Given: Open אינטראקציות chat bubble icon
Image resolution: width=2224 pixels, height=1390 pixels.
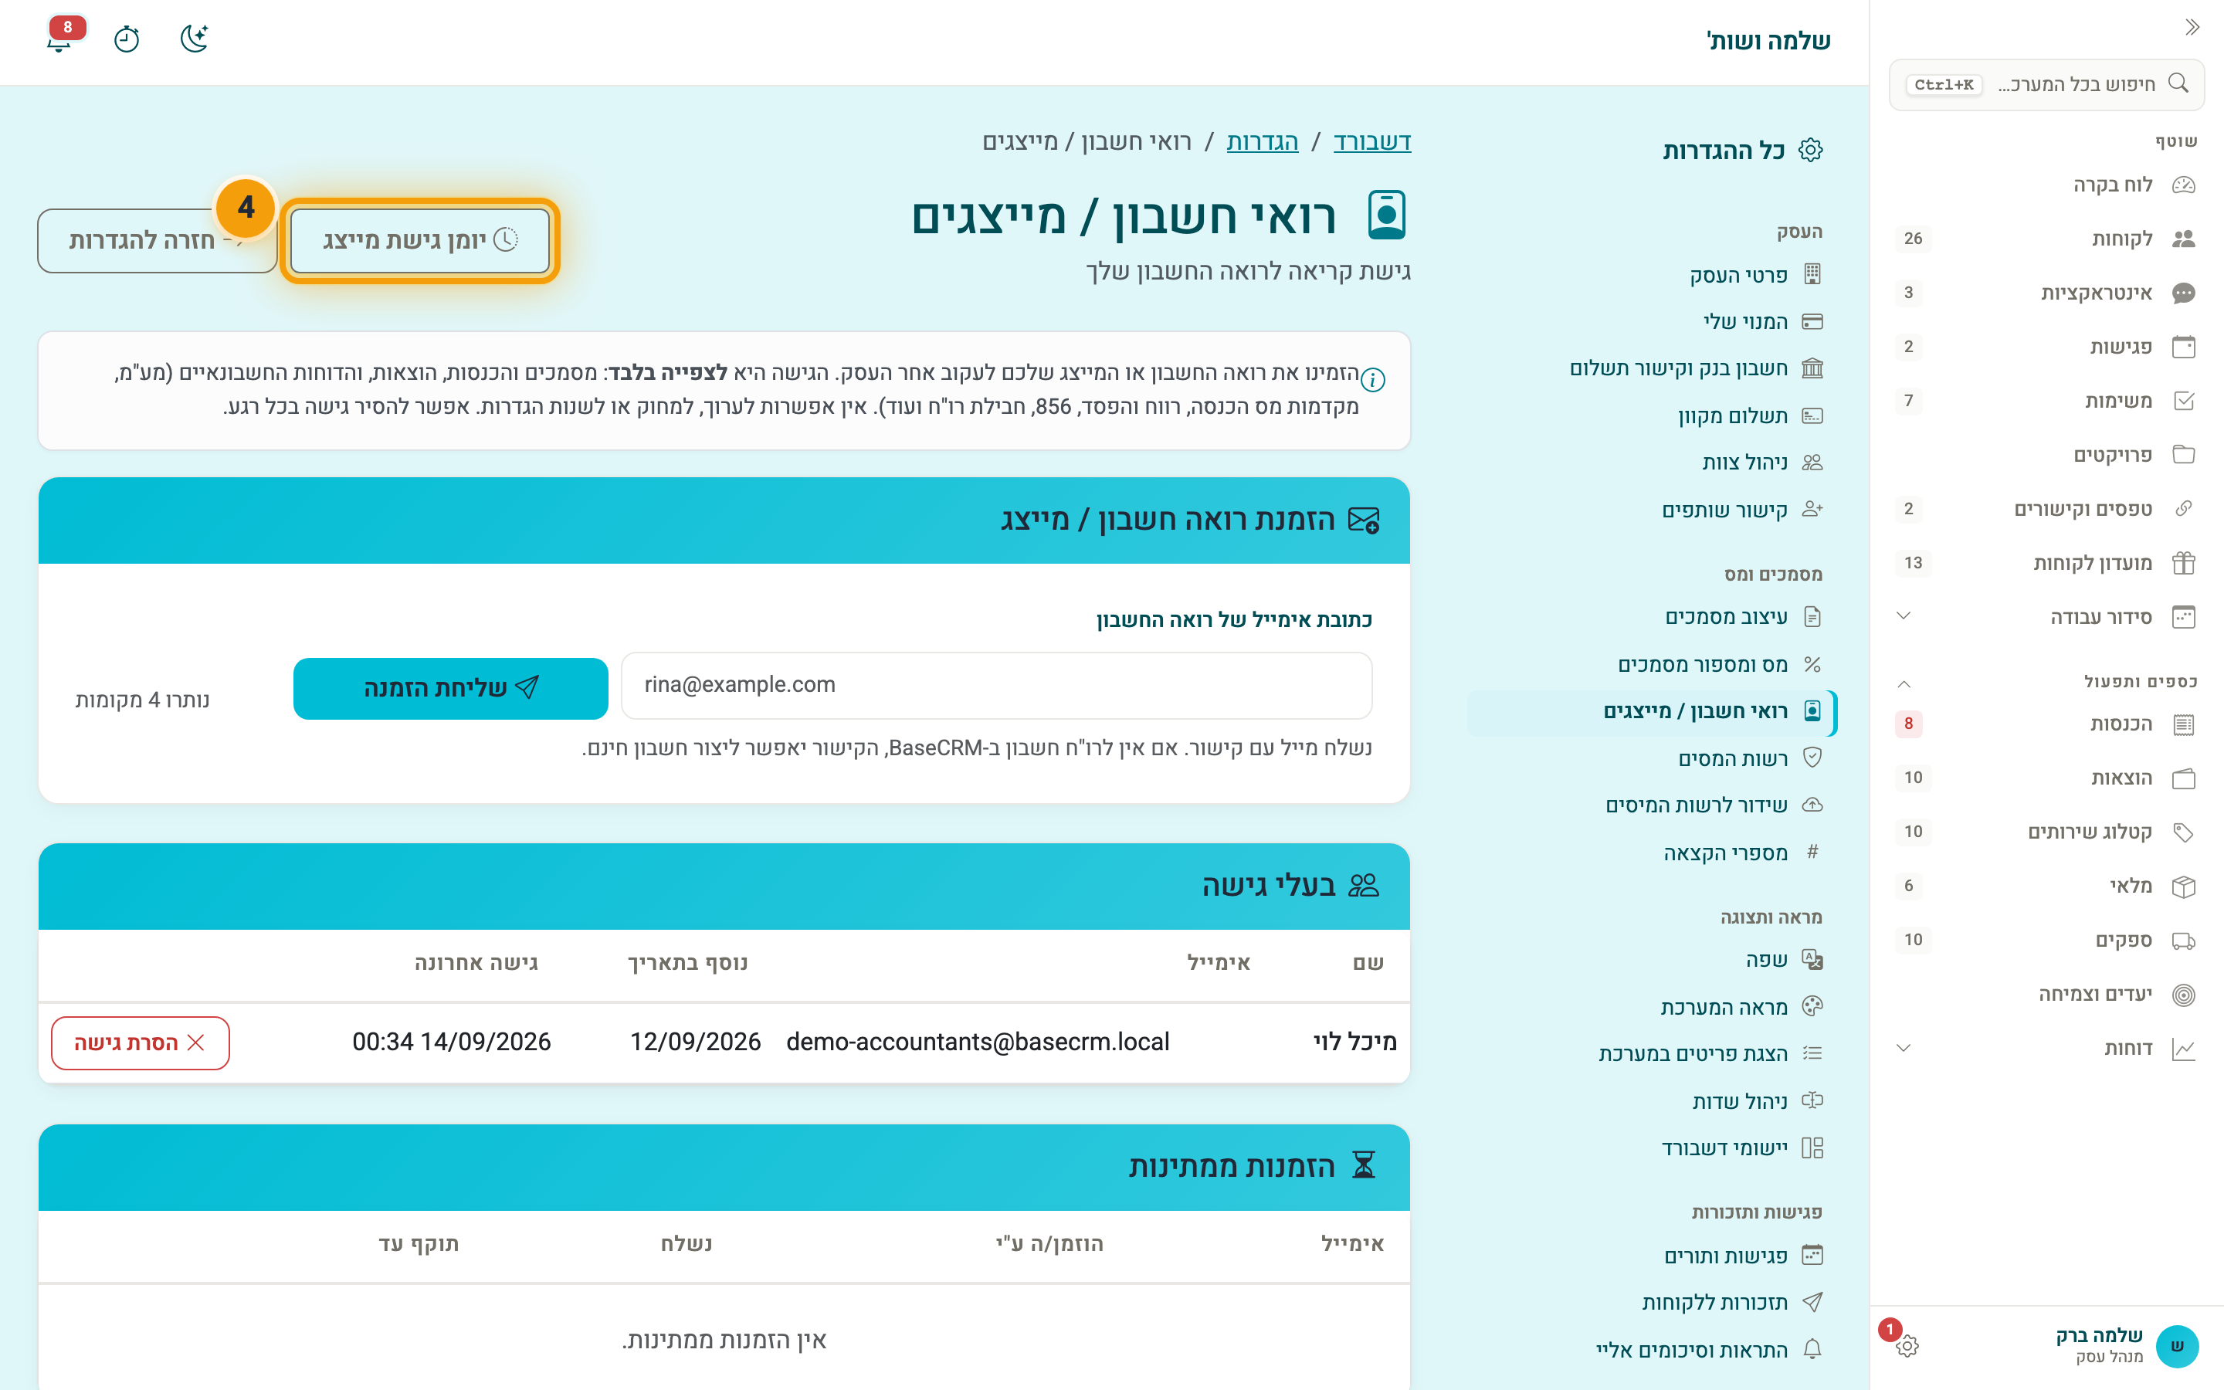Looking at the screenshot, I should pyautogui.click(x=2184, y=293).
